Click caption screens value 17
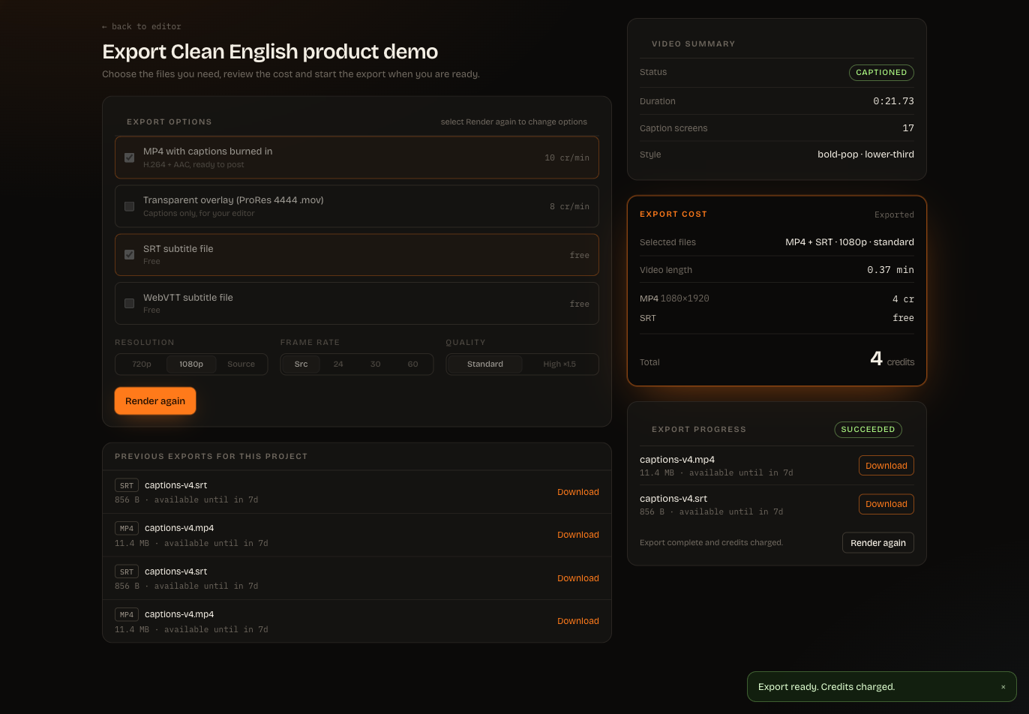The image size is (1029, 714). [908, 128]
